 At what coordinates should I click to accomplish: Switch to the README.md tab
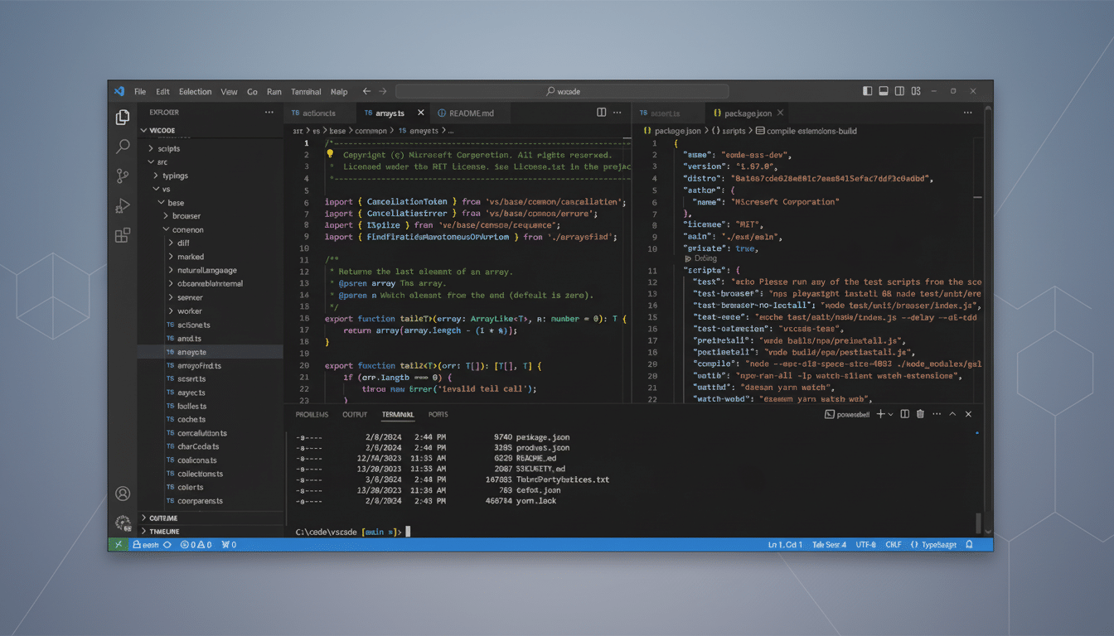pos(470,112)
